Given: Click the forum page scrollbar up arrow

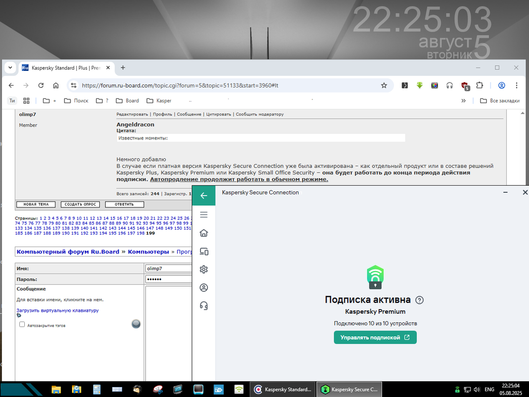Looking at the screenshot, I should [523, 113].
